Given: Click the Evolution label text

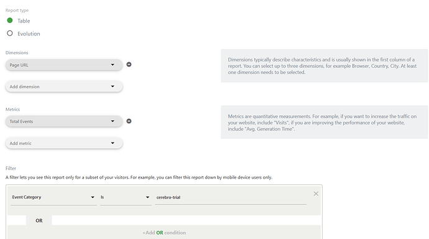Looking at the screenshot, I should [29, 34].
